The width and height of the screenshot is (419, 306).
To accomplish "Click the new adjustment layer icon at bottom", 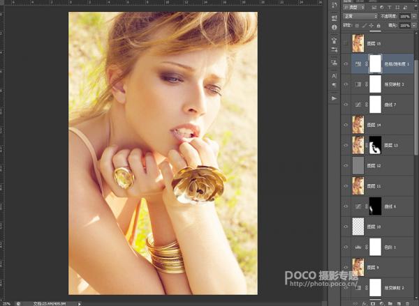I will 381,304.
